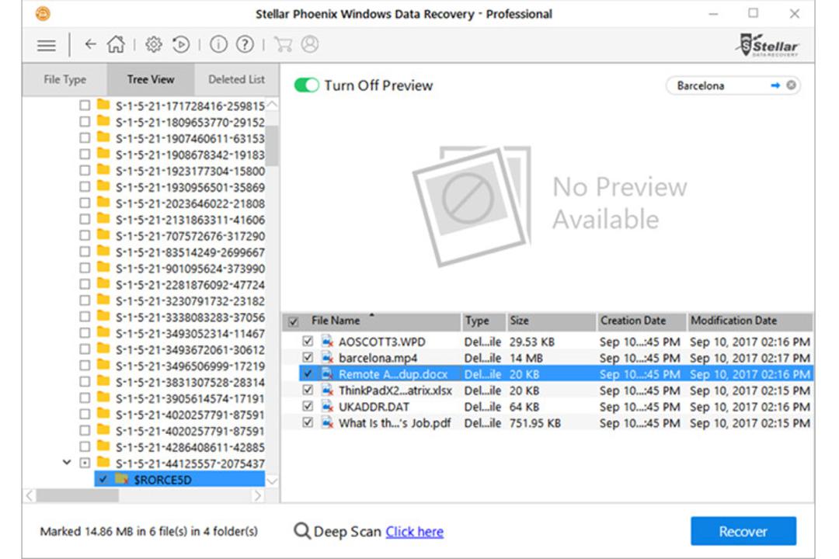Sort by the Type column header
839x559 pixels.
[483, 321]
